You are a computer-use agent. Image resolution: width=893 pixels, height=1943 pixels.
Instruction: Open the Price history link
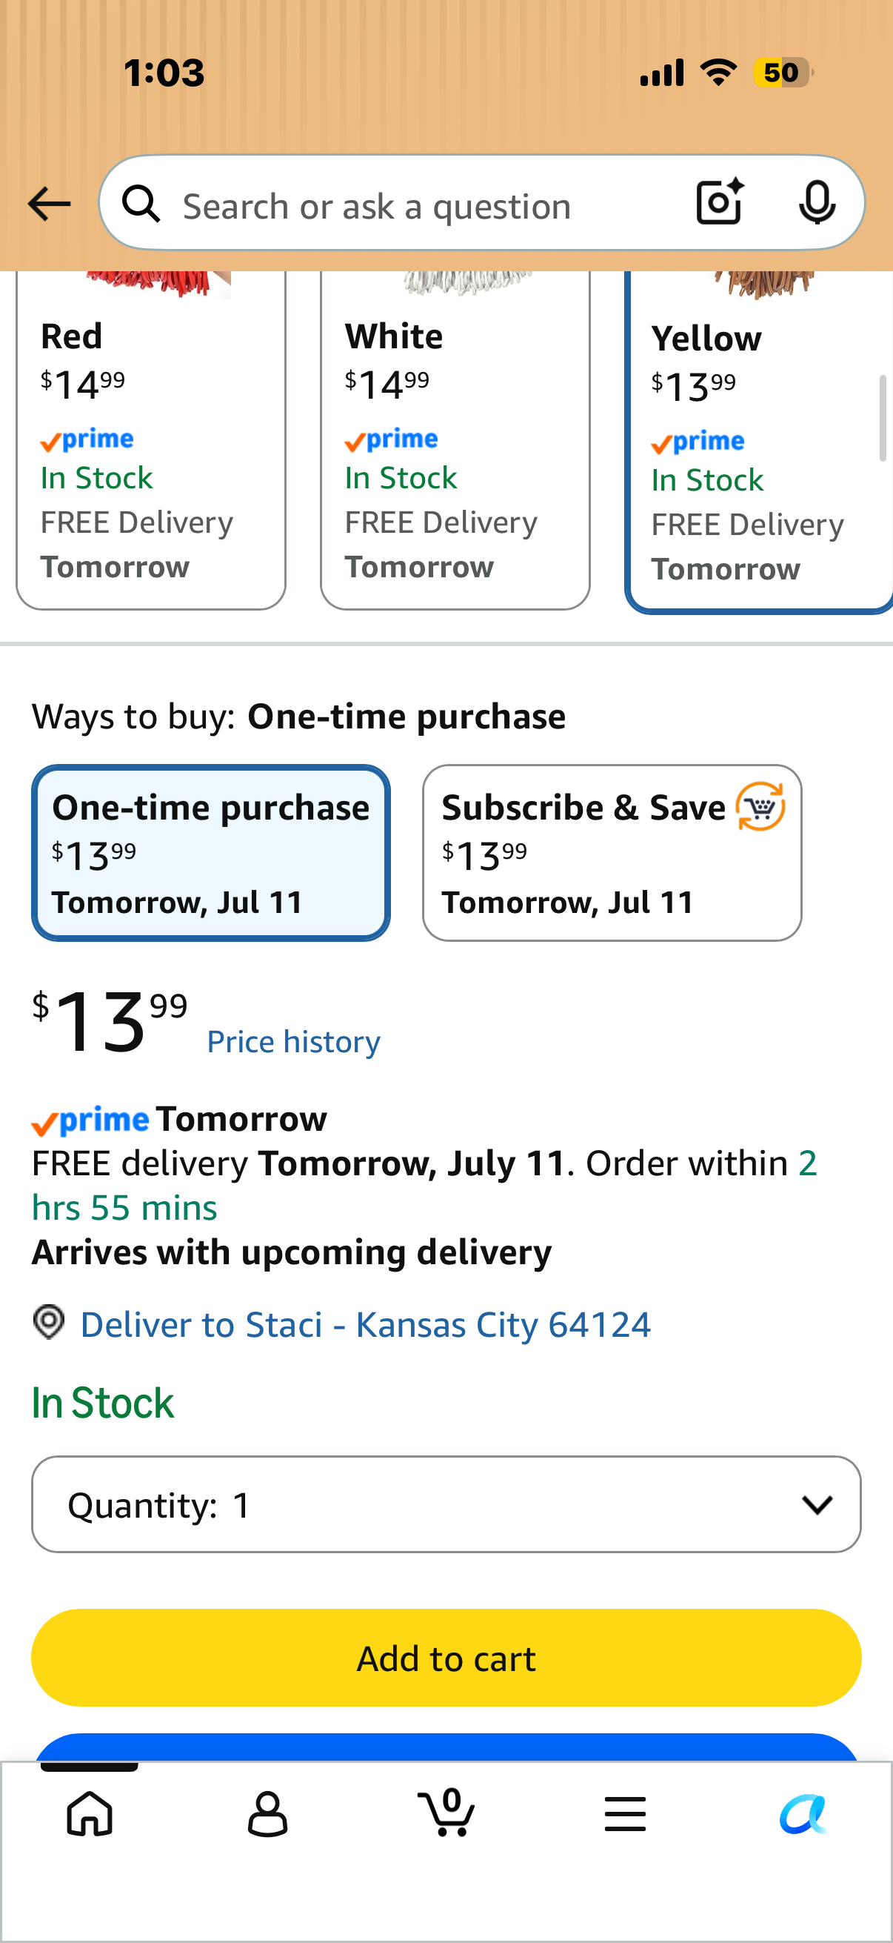pos(294,1043)
